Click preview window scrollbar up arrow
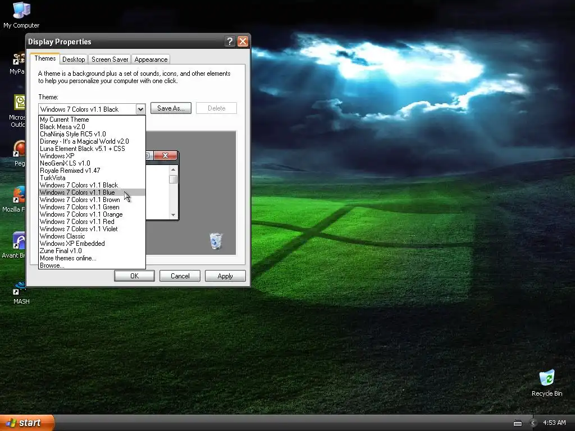 173,169
